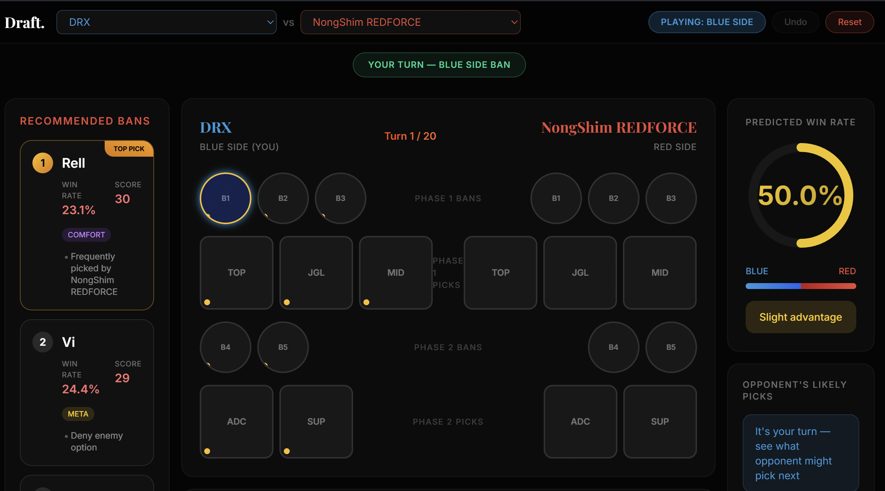Select the Vi recommended ban card
The image size is (885, 491).
tap(87, 392)
